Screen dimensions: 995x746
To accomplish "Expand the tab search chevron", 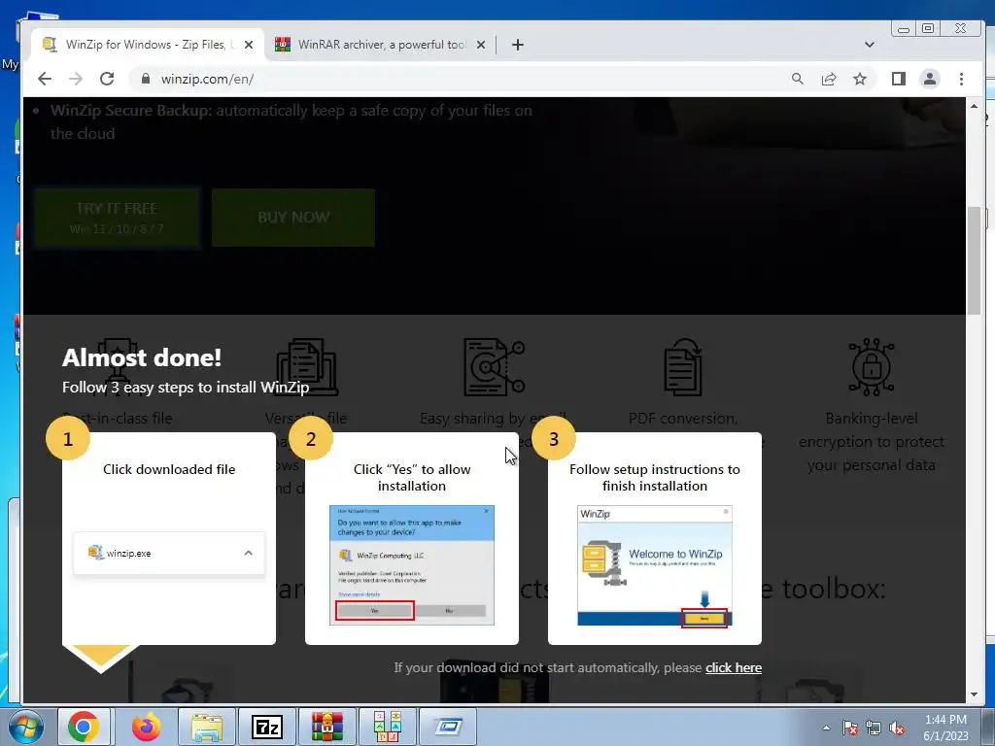I will click(870, 45).
